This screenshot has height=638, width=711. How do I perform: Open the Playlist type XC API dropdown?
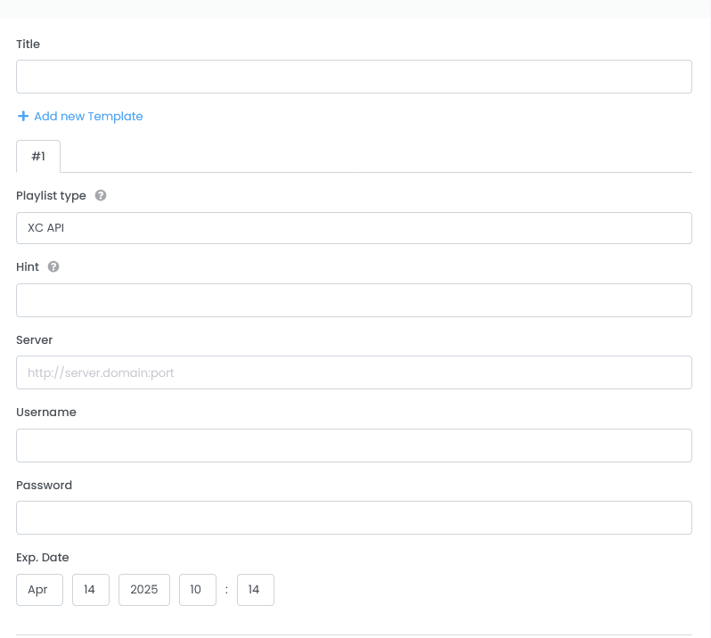pyautogui.click(x=354, y=228)
